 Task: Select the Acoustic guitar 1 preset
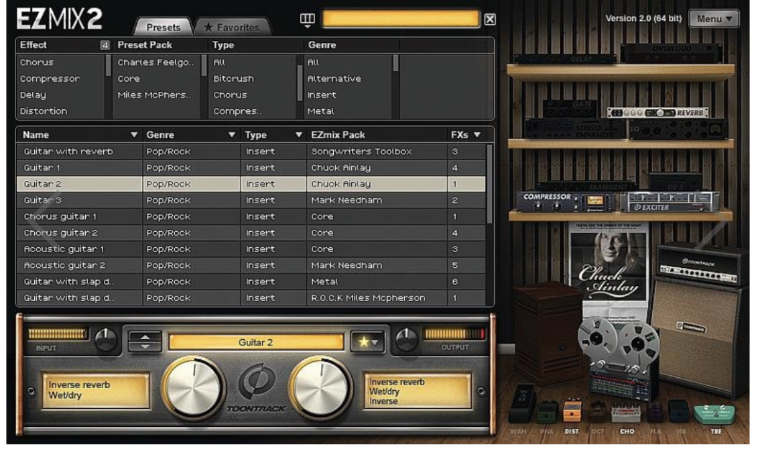251,249
